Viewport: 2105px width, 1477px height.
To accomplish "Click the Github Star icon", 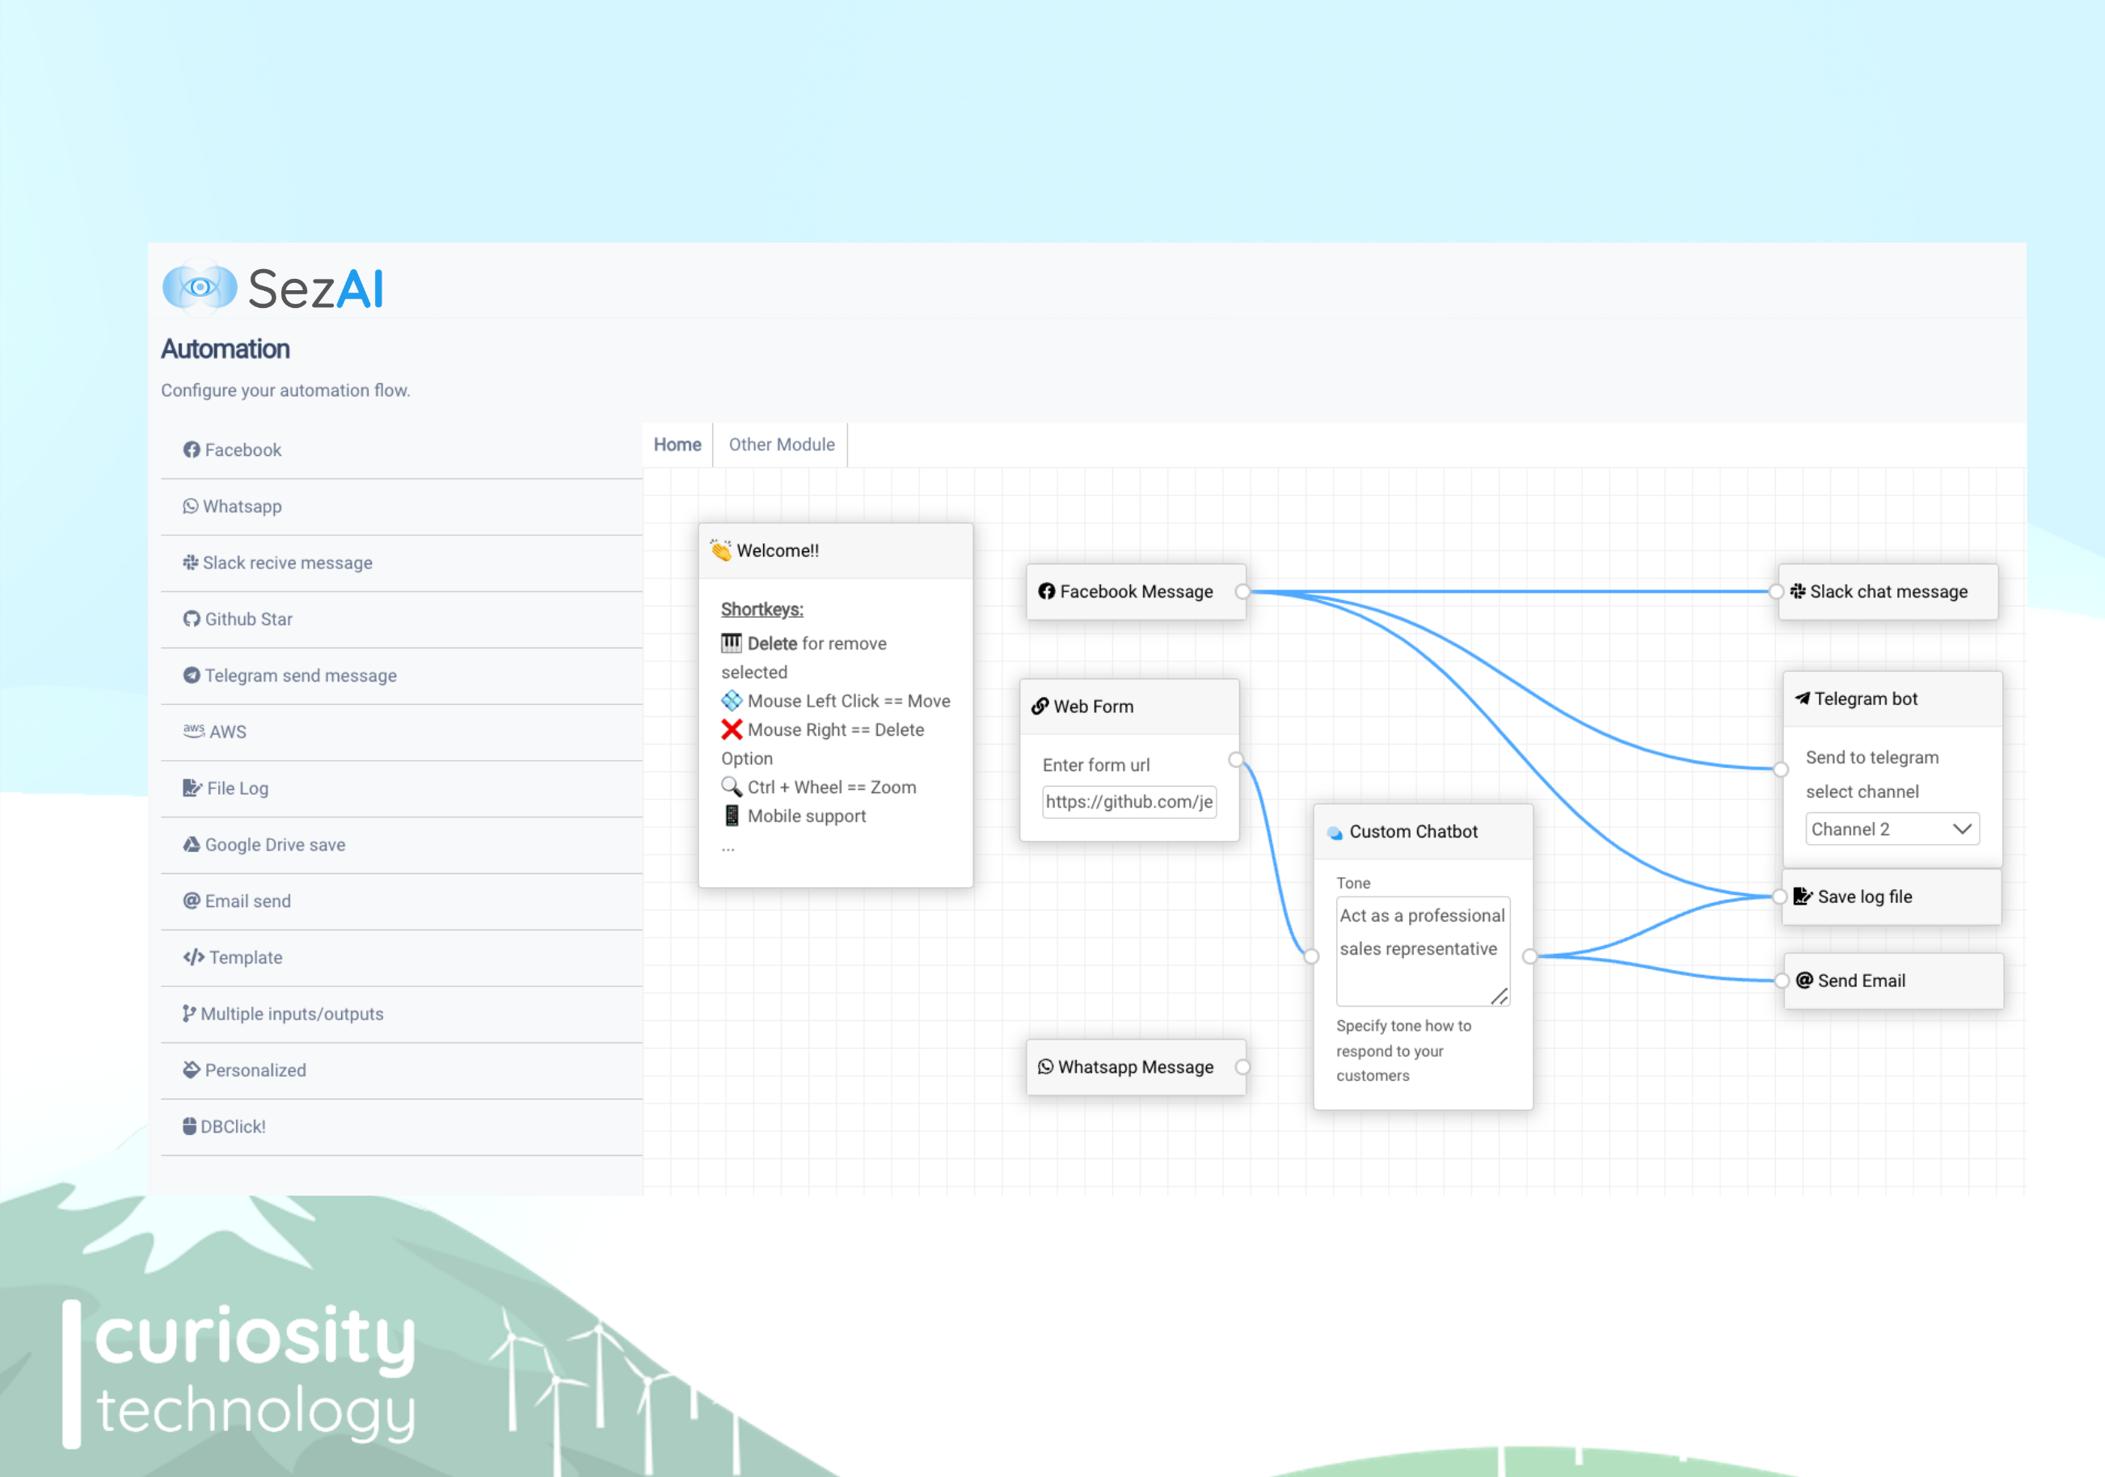I will tap(191, 619).
